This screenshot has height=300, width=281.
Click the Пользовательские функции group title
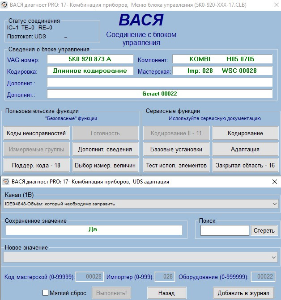[x=42, y=111]
